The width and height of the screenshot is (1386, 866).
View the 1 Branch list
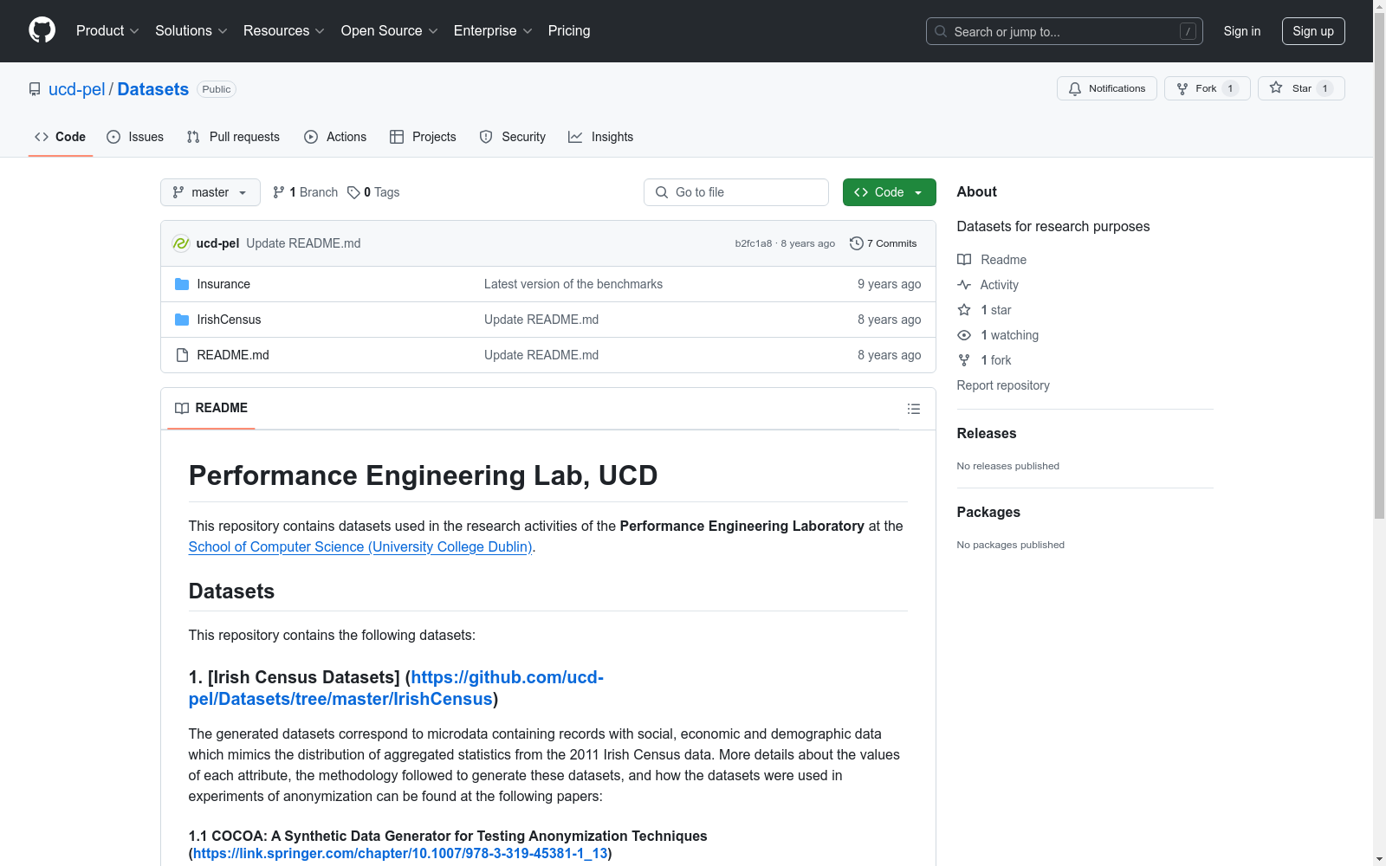[x=305, y=192]
